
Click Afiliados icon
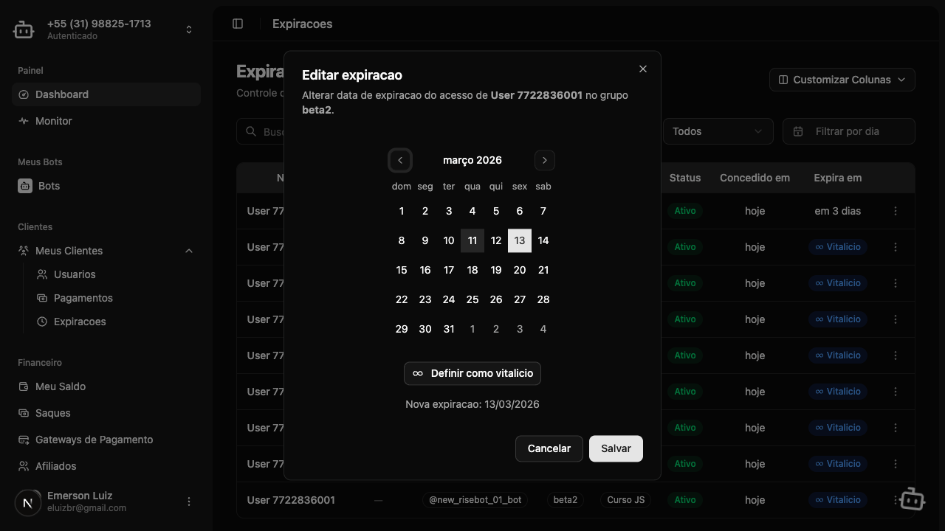coord(24,466)
